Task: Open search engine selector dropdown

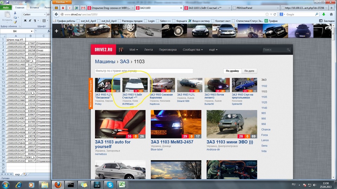Action: tap(282, 14)
